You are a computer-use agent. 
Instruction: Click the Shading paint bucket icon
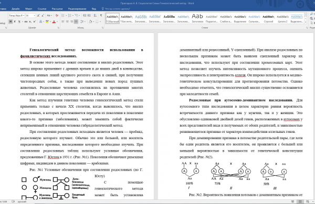click(x=90, y=21)
